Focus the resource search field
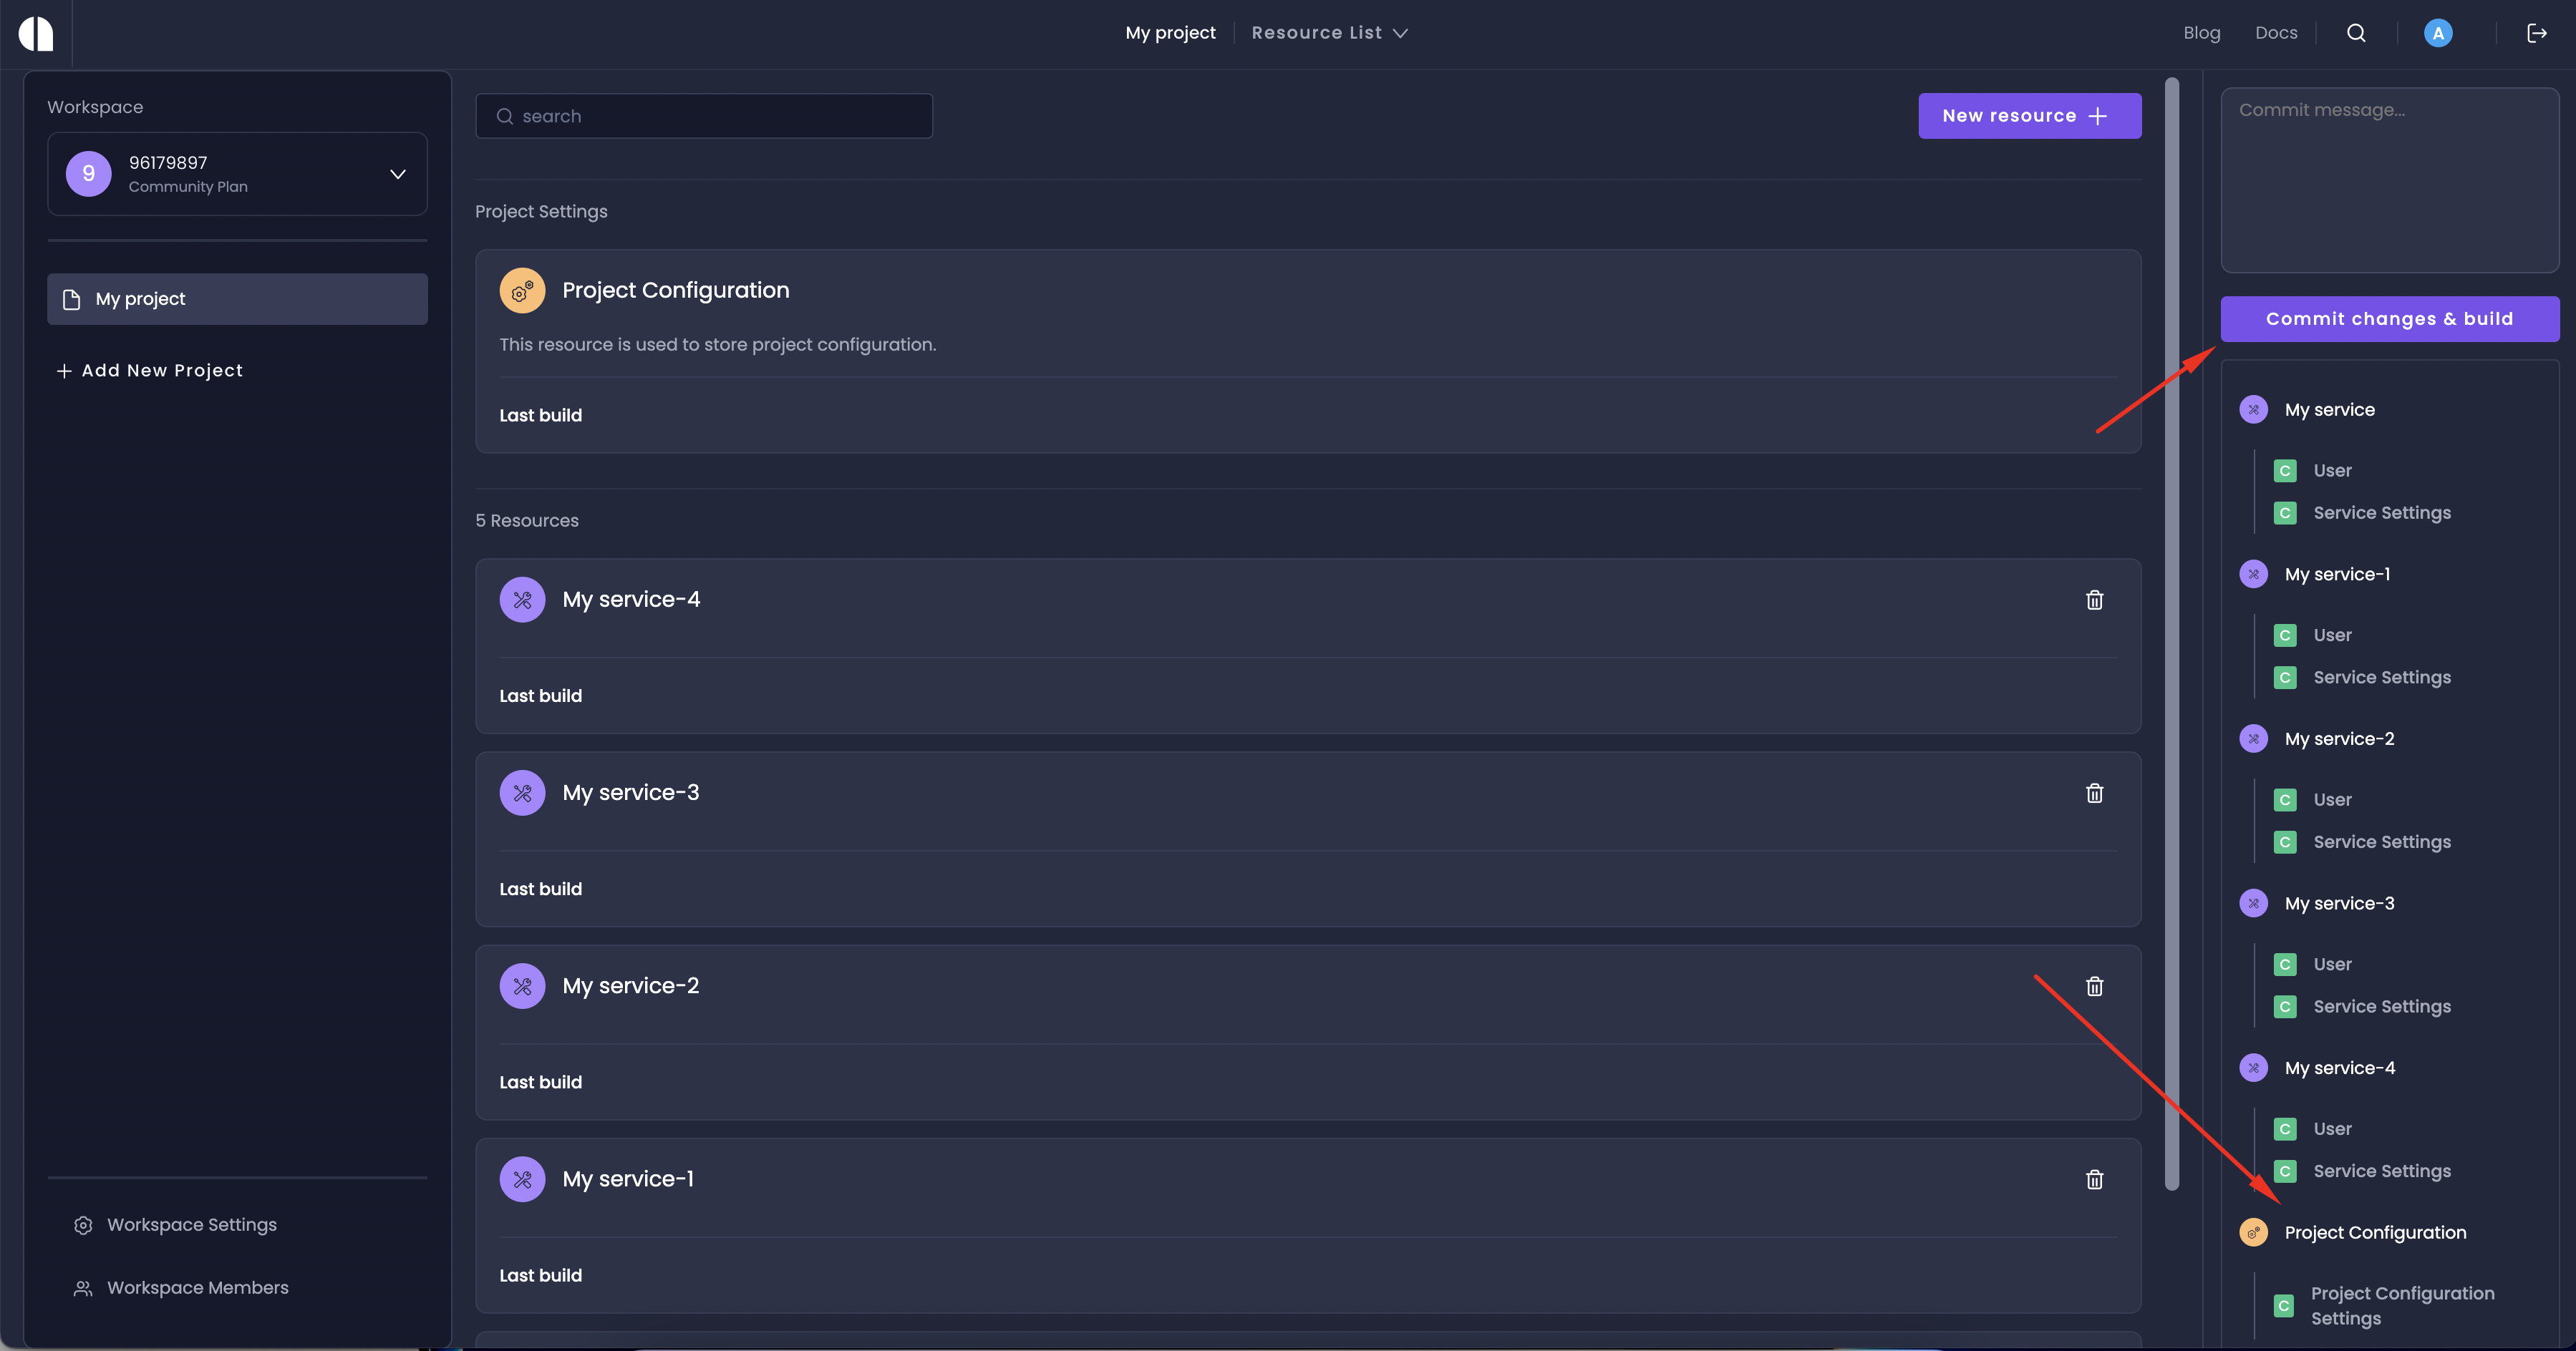 coord(704,116)
